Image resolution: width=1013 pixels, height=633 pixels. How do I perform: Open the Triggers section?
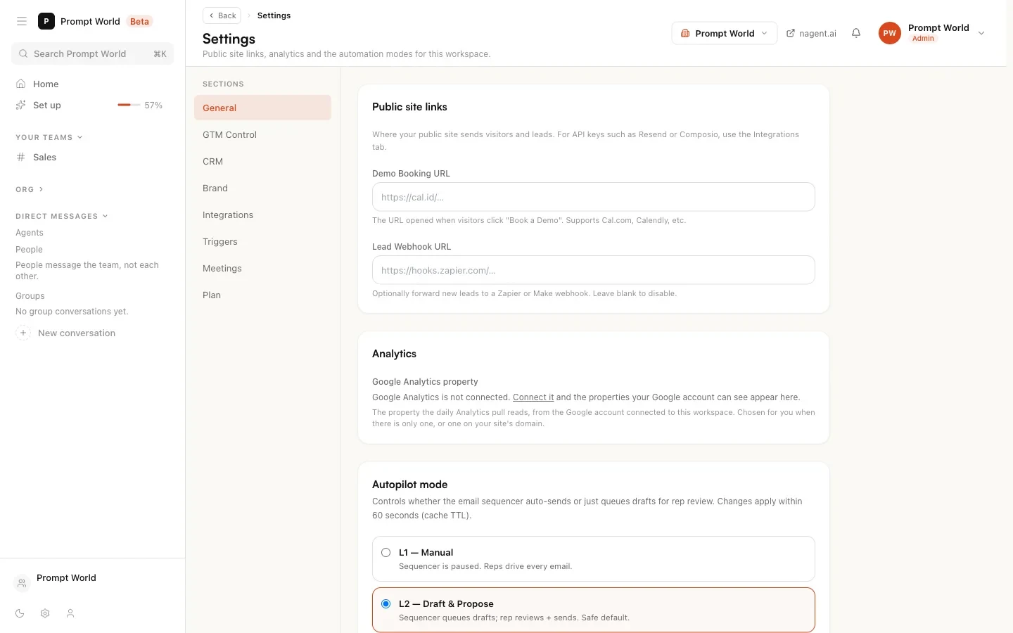(x=262, y=241)
